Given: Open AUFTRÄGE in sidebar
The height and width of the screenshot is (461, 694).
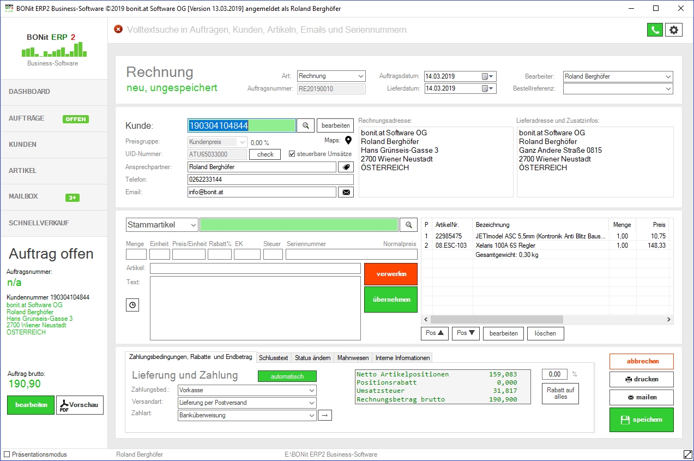Looking at the screenshot, I should click(x=54, y=118).
